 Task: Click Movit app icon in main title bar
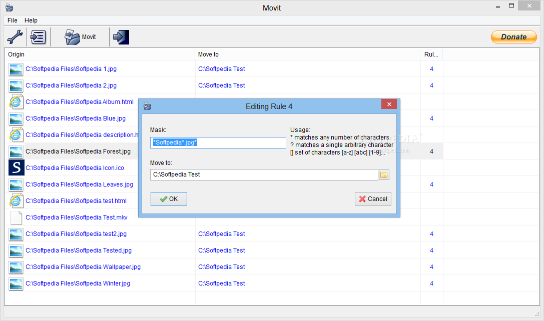tap(10, 7)
